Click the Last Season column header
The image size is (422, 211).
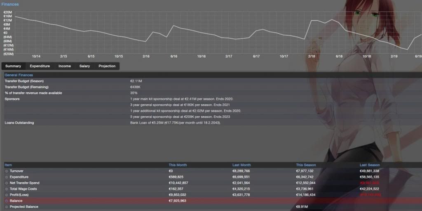[370, 165]
